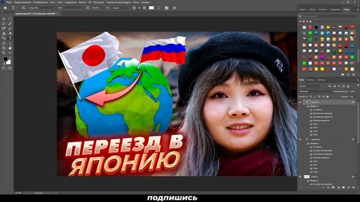Select the Eraser tool
The width and height of the screenshot is (360, 202).
coord(10,34)
